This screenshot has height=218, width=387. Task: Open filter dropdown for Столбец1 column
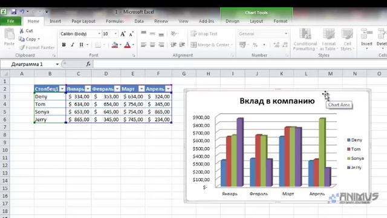pos(62,89)
